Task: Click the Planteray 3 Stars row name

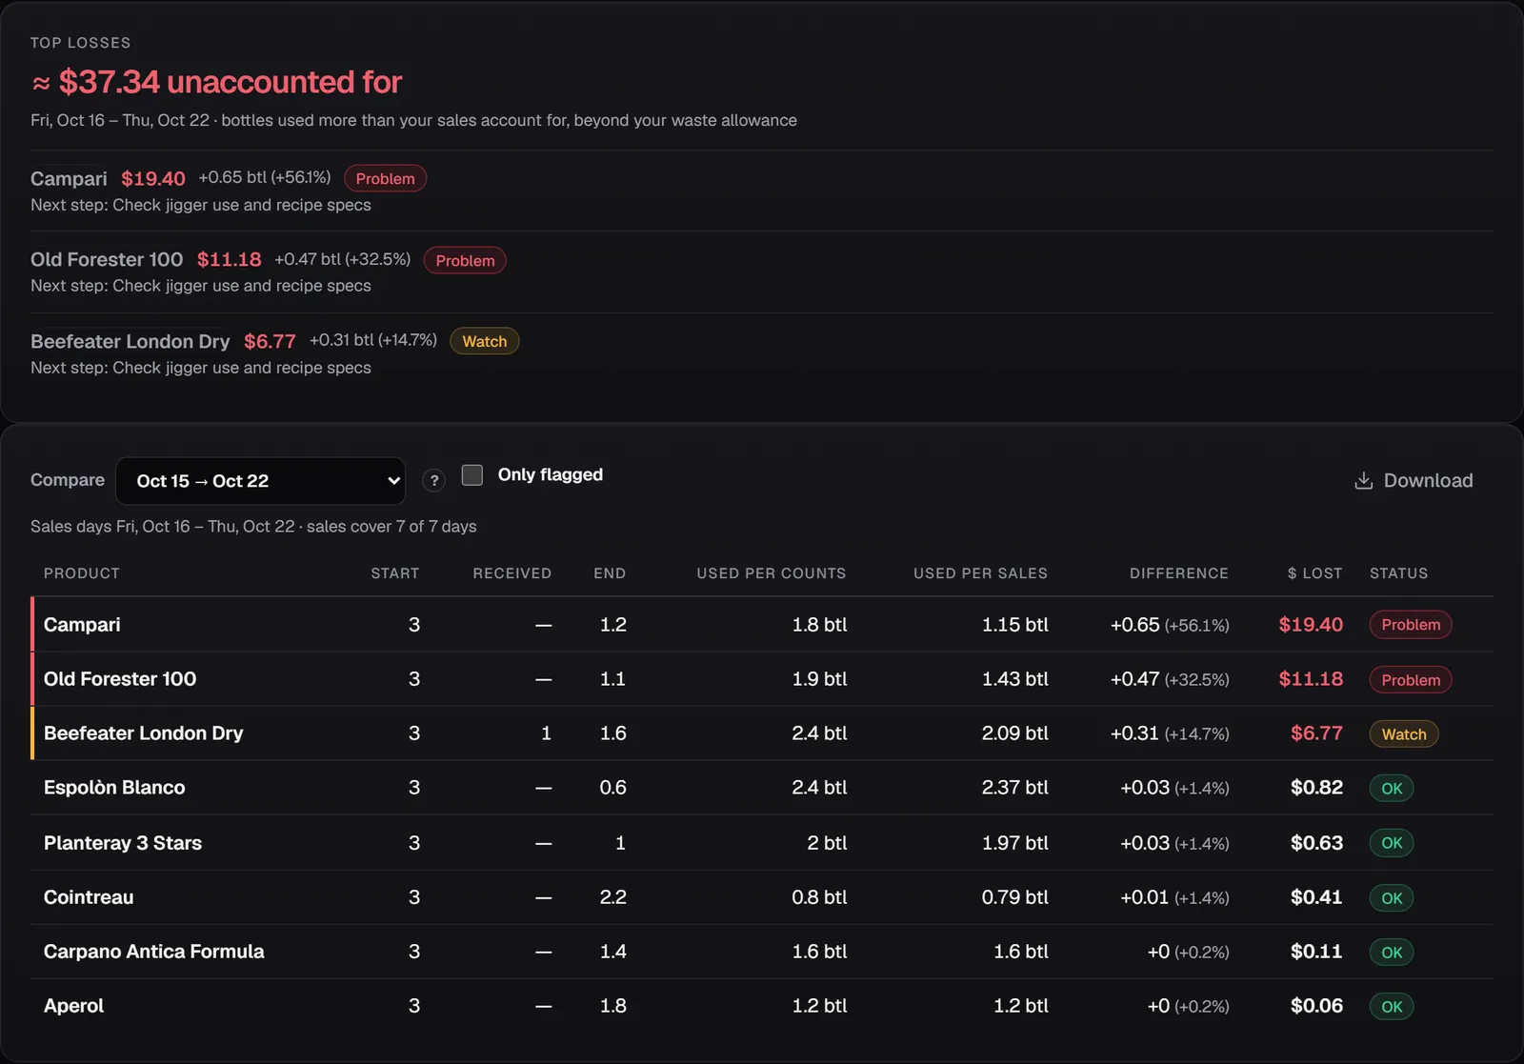Action: pyautogui.click(x=123, y=843)
